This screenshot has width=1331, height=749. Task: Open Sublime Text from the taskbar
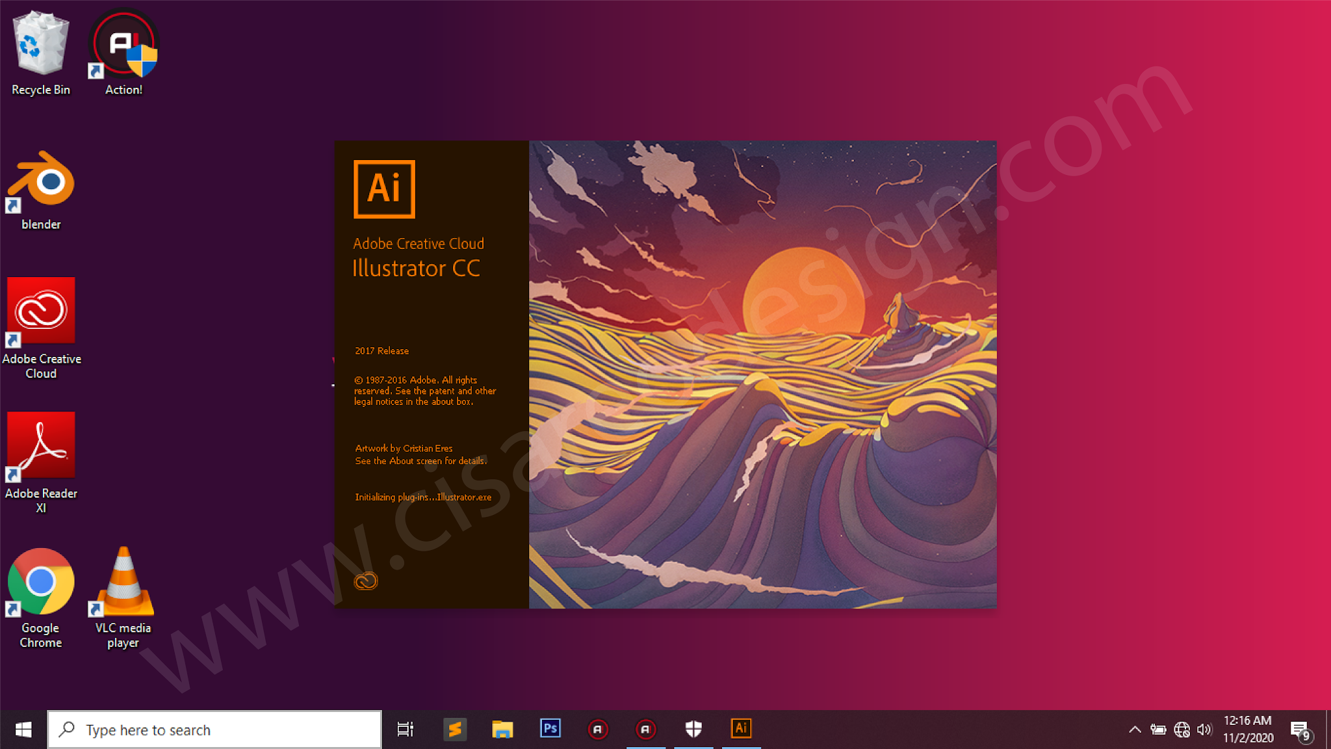[x=455, y=729]
